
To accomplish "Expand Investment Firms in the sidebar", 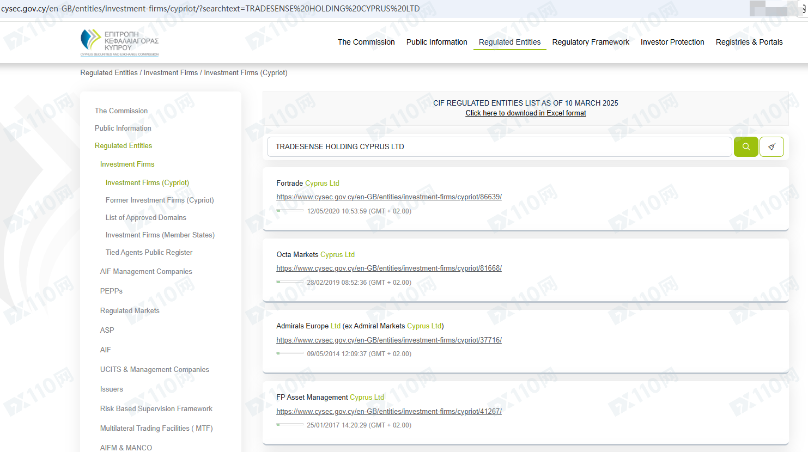I will [127, 164].
